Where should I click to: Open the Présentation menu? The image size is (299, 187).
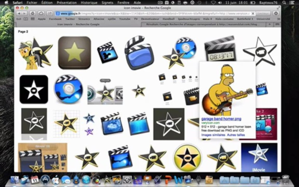coord(67,3)
